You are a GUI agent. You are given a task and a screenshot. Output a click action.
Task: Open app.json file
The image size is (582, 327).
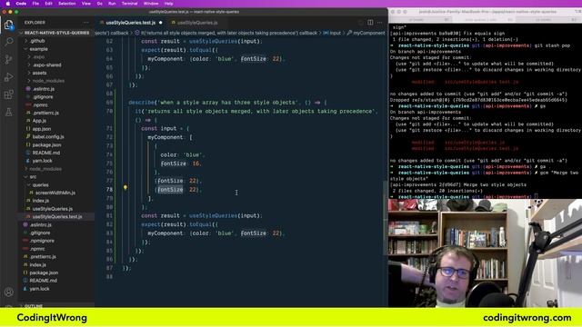click(x=41, y=129)
